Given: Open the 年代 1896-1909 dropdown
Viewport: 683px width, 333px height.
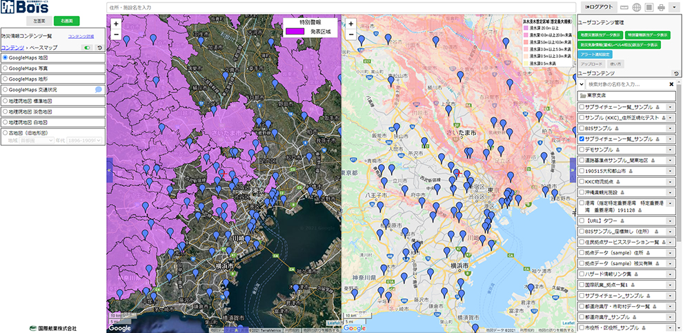Looking at the screenshot, I should click(x=84, y=141).
